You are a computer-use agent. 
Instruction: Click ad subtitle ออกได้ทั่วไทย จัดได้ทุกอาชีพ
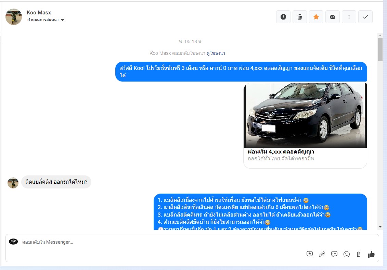[281, 159]
